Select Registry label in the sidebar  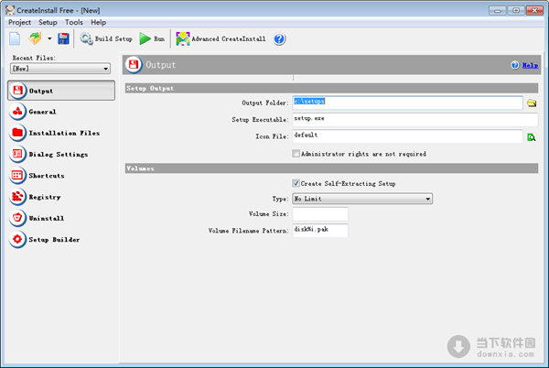[x=45, y=197]
